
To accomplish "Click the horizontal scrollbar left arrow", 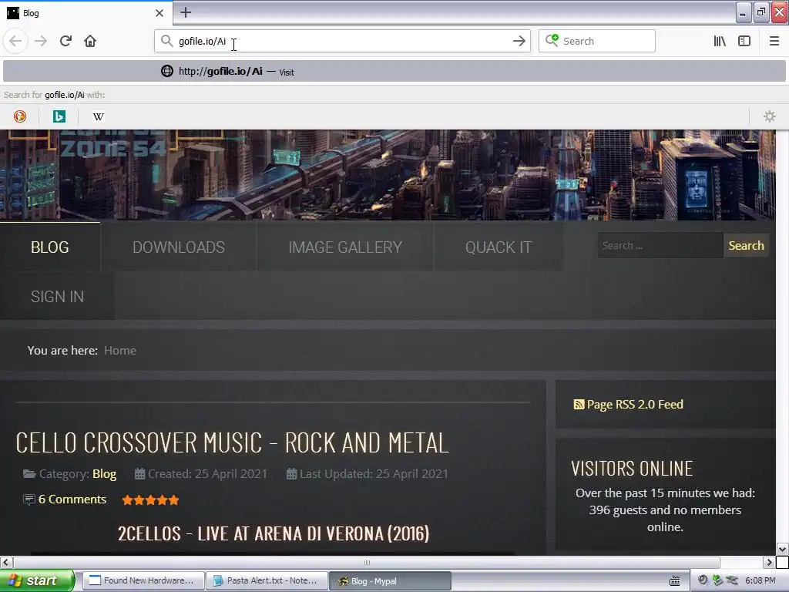I will (x=5, y=562).
